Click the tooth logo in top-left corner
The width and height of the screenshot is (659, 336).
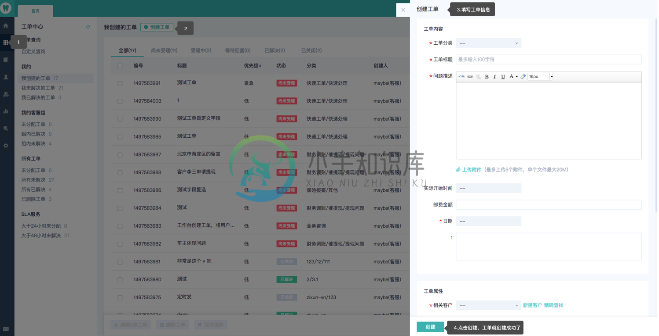click(x=7, y=8)
